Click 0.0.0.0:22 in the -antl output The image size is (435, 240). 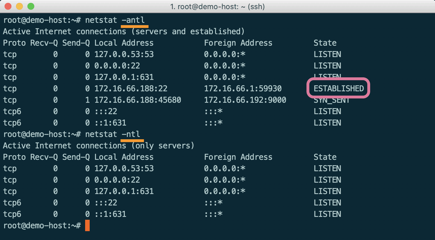(117, 66)
